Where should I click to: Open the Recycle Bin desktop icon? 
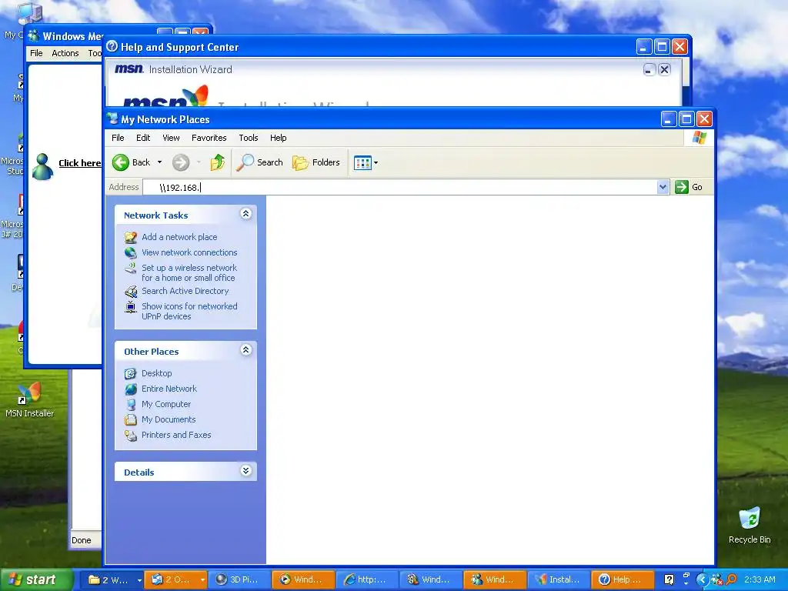click(x=750, y=526)
